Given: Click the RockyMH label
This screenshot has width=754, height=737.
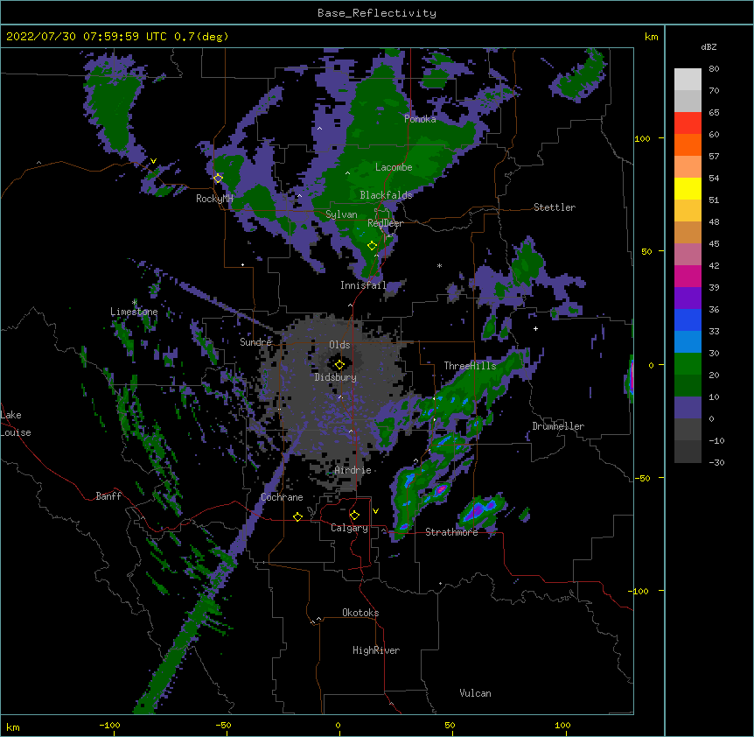Looking at the screenshot, I should [x=214, y=199].
